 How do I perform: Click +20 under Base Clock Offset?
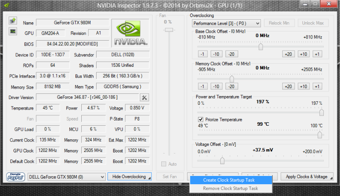click(288, 54)
